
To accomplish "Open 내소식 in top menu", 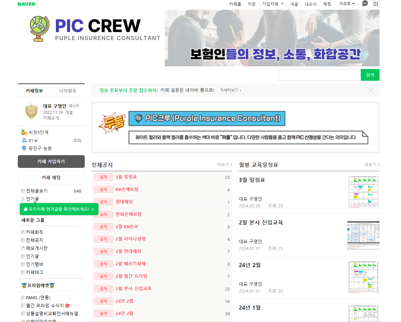I will tap(311, 4).
